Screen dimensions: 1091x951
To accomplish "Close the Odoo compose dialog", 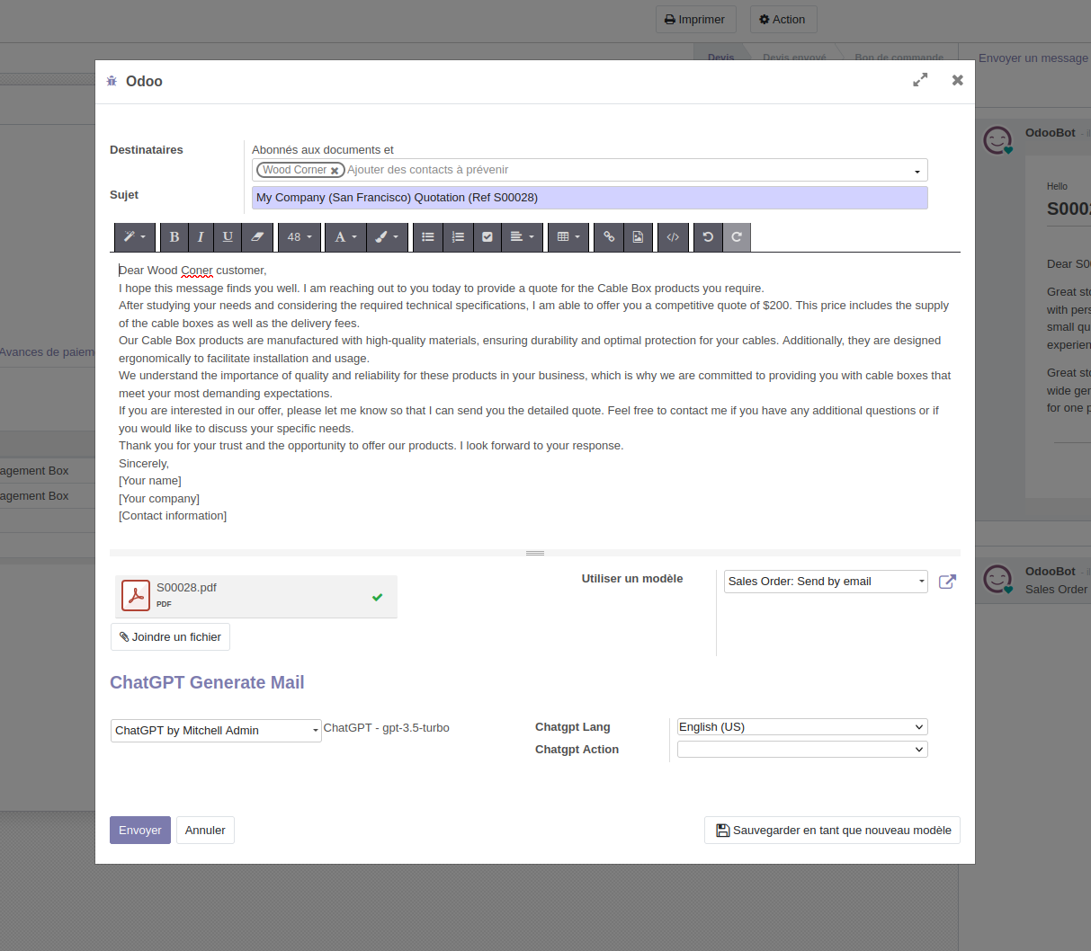I will [x=958, y=80].
